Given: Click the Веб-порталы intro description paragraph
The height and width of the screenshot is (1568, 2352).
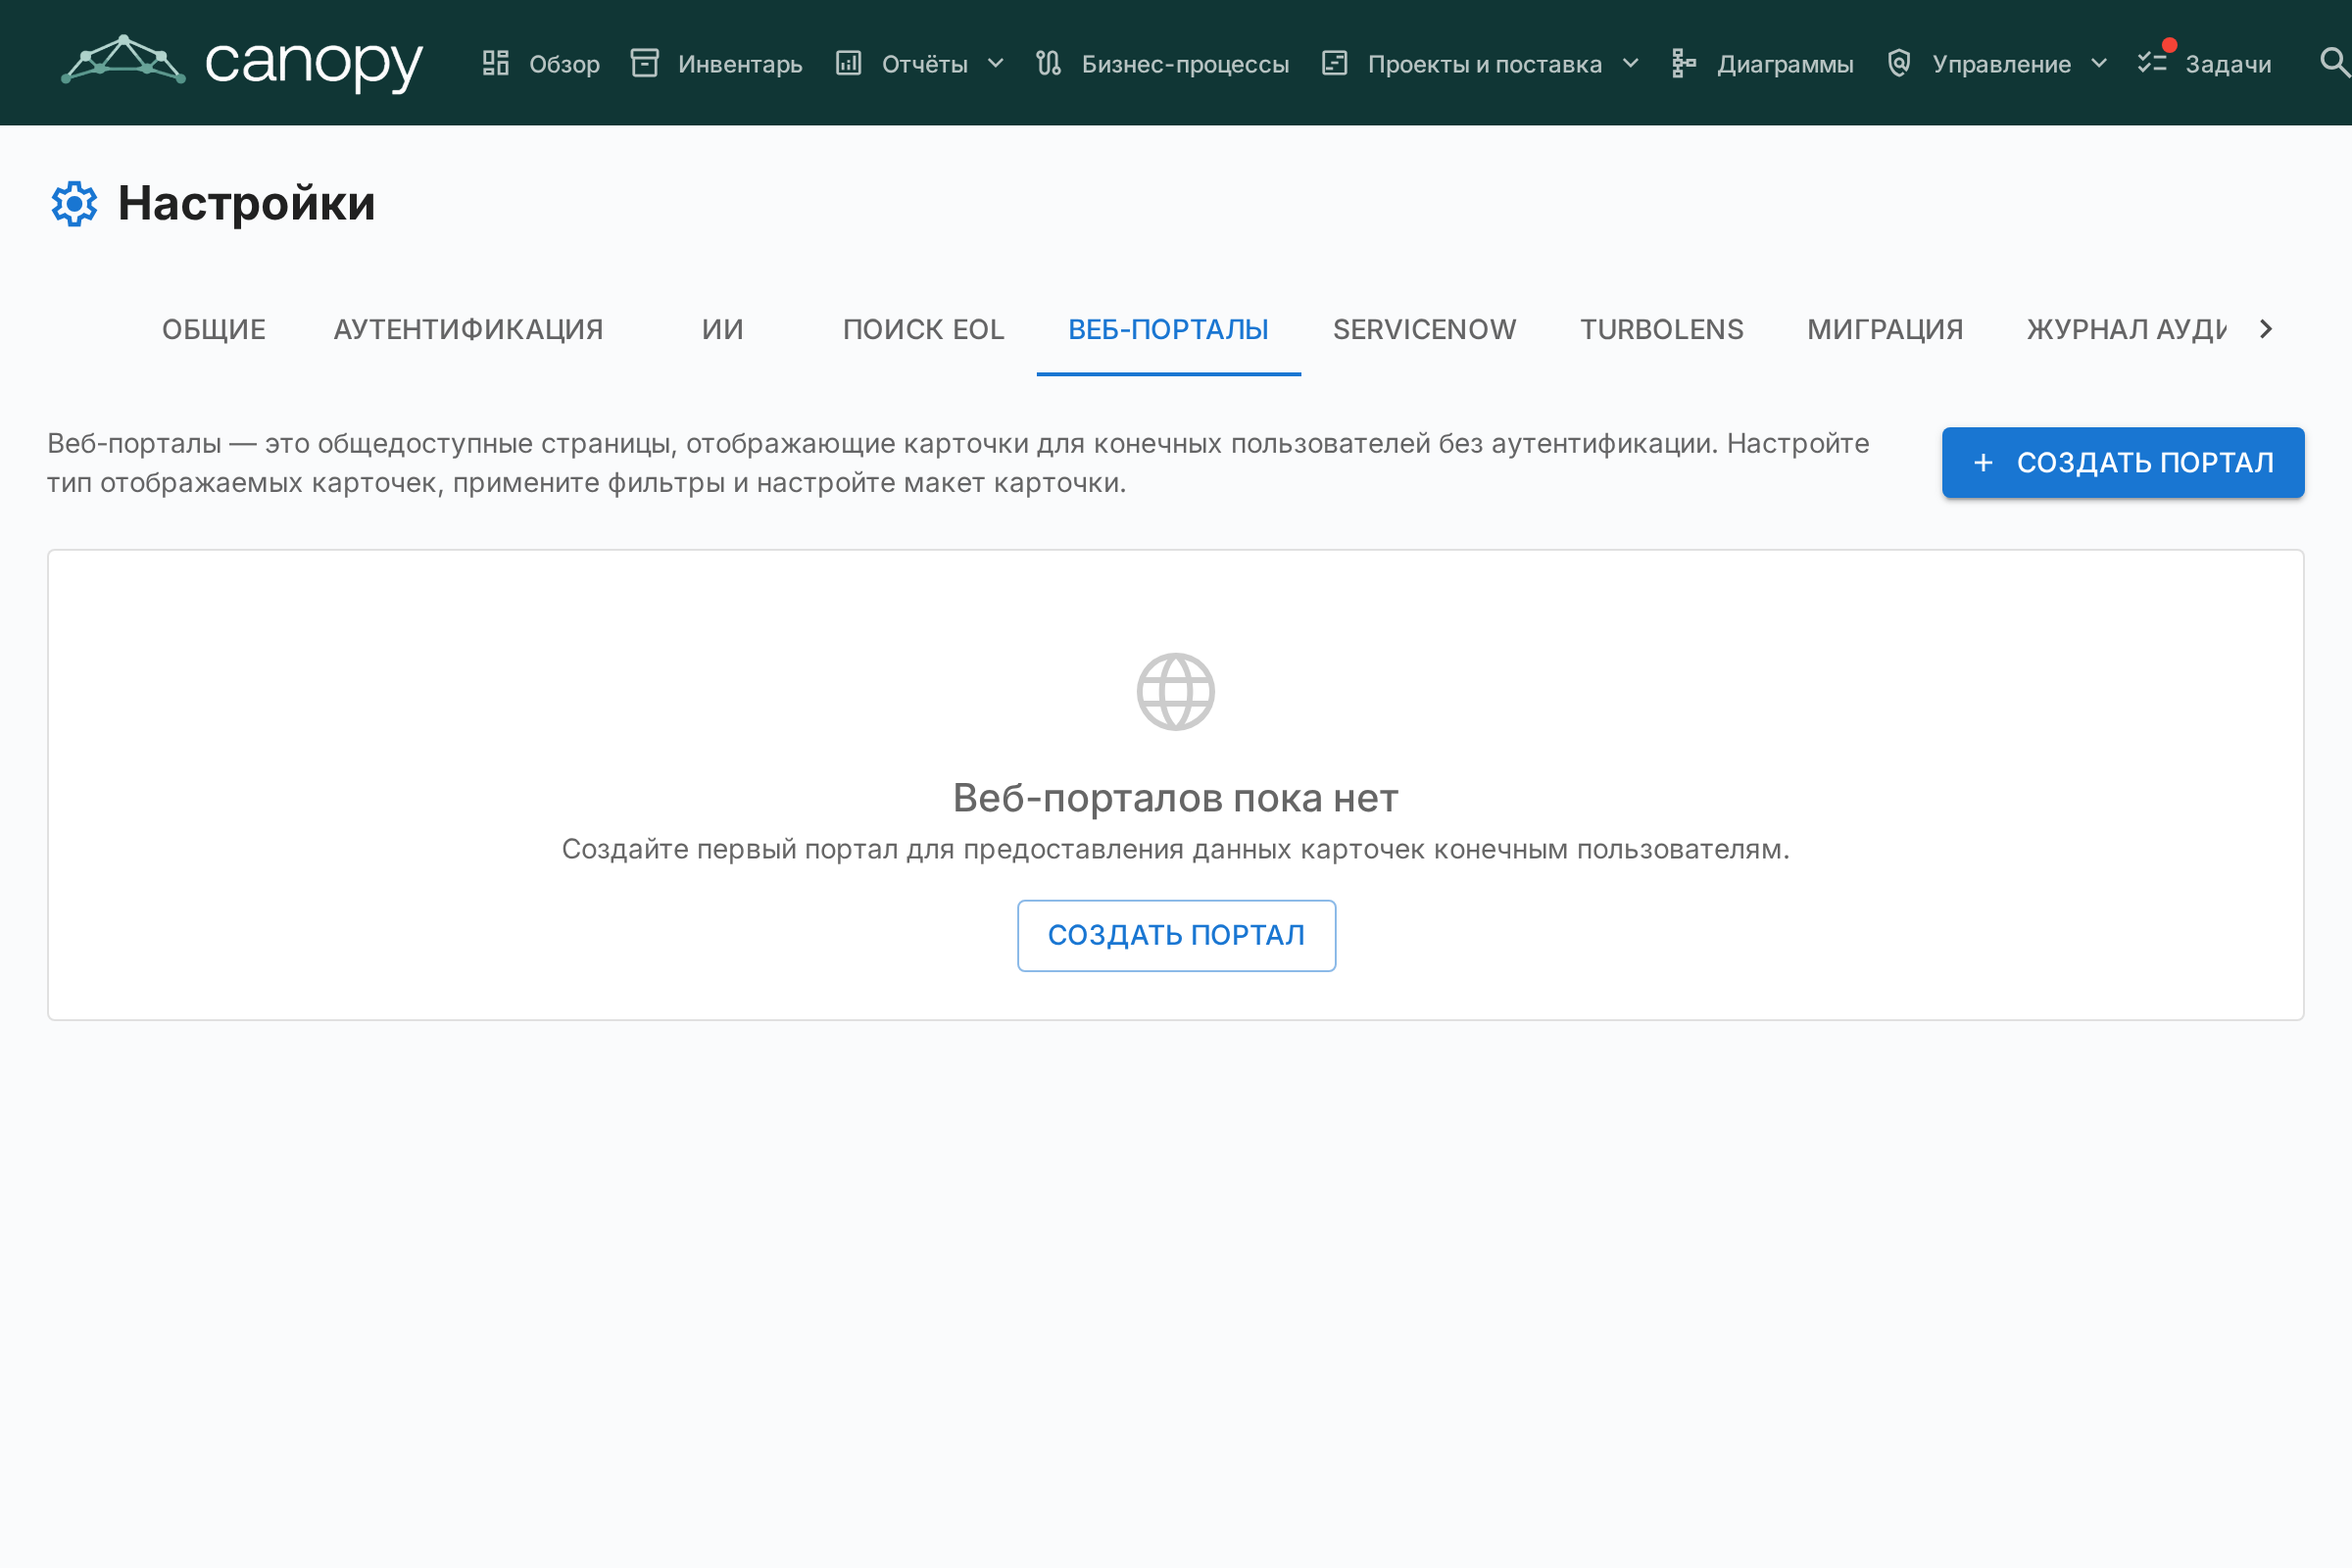Looking at the screenshot, I should click(958, 463).
